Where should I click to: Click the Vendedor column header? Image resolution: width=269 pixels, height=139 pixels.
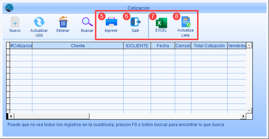[x=237, y=45]
